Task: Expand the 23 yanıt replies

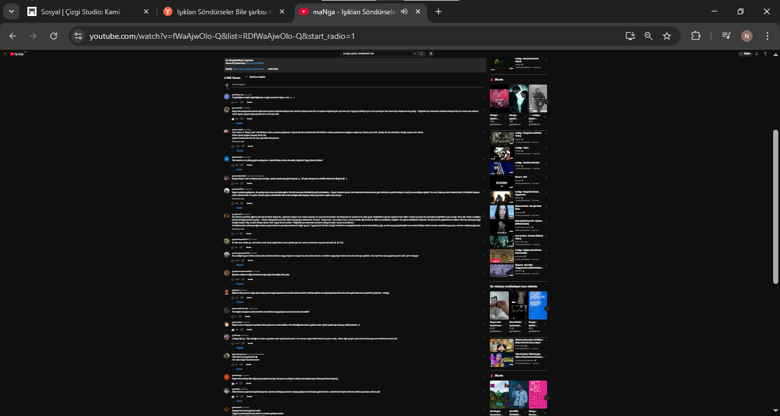Action: (x=238, y=151)
